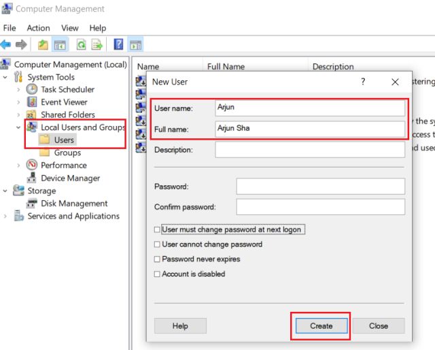The image size is (435, 350).
Task: Select Task Scheduler in the tree
Action: [x=67, y=89]
